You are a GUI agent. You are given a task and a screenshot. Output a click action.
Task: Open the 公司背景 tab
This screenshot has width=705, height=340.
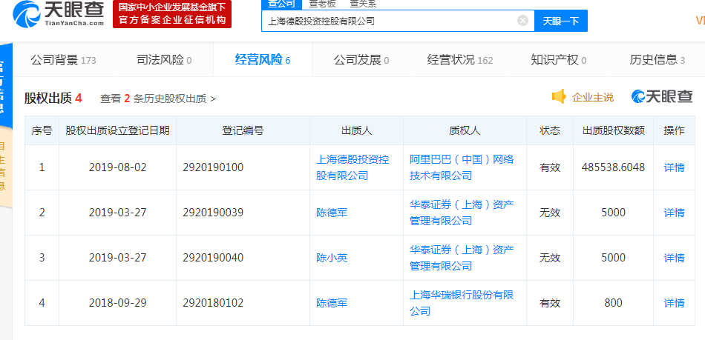(63, 60)
